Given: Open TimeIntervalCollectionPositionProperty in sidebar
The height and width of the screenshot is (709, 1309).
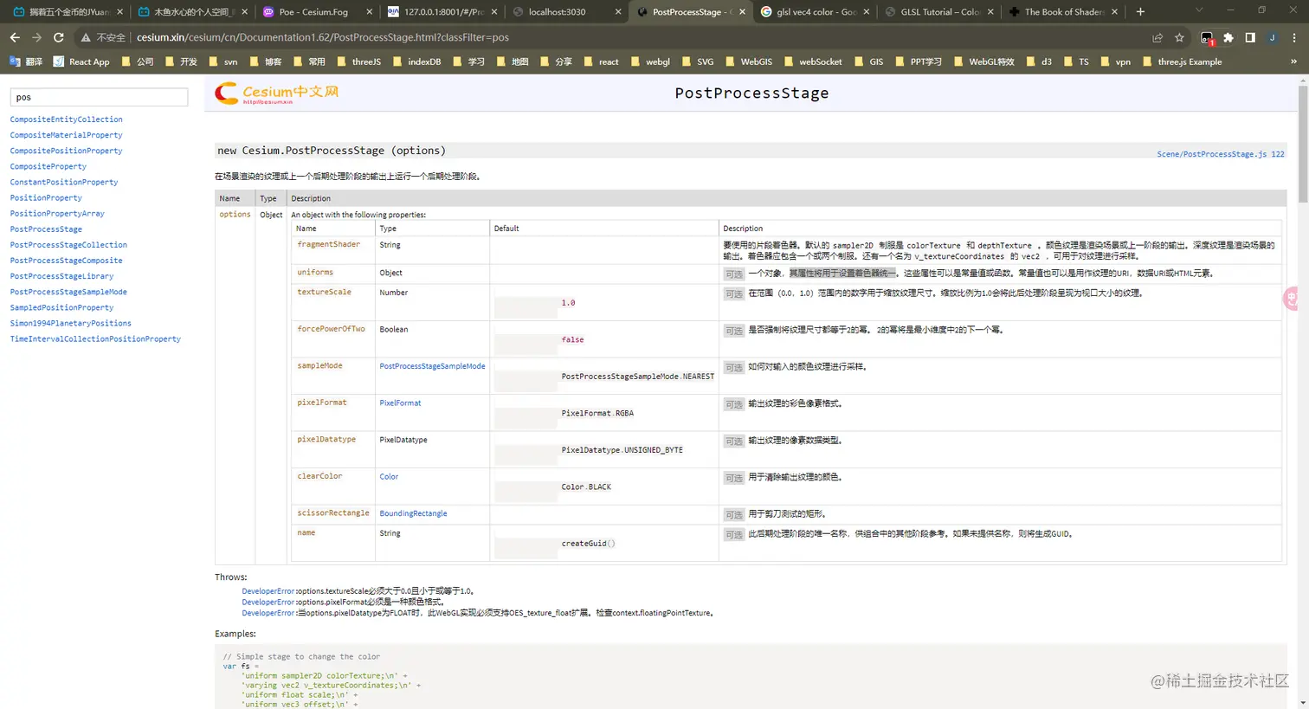Looking at the screenshot, I should [x=95, y=338].
